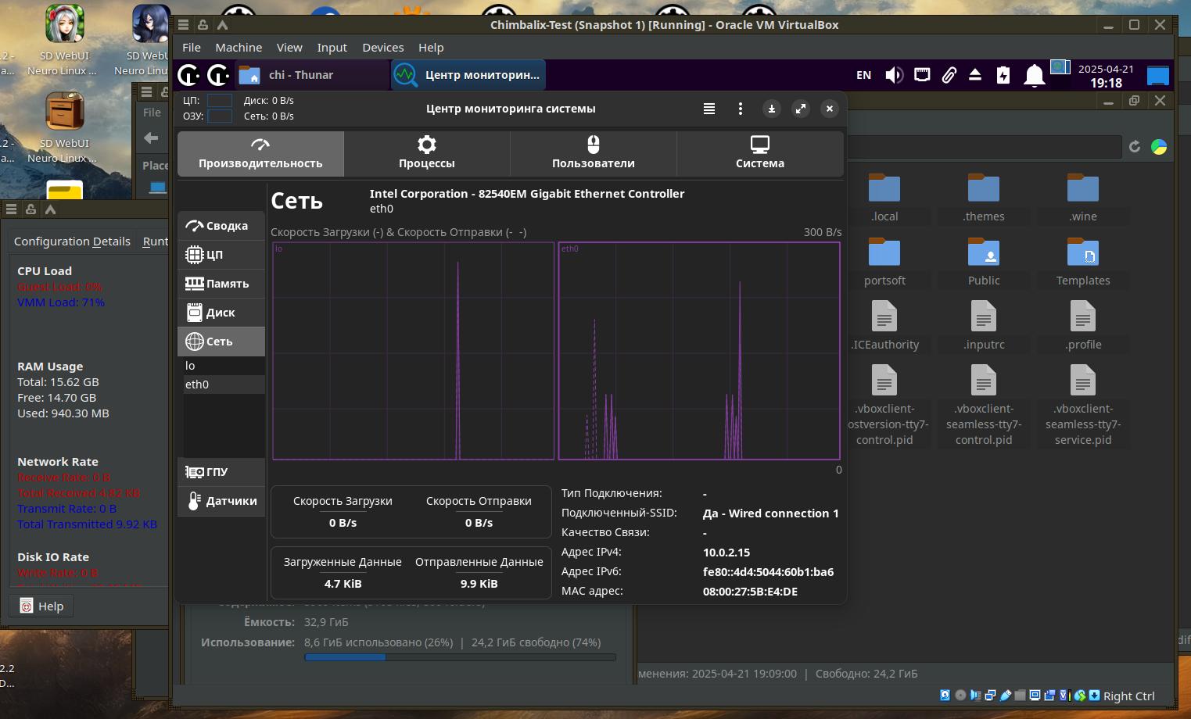Toggle the EN keyboard layout indicator
Viewport: 1191px width, 719px height.
point(863,76)
